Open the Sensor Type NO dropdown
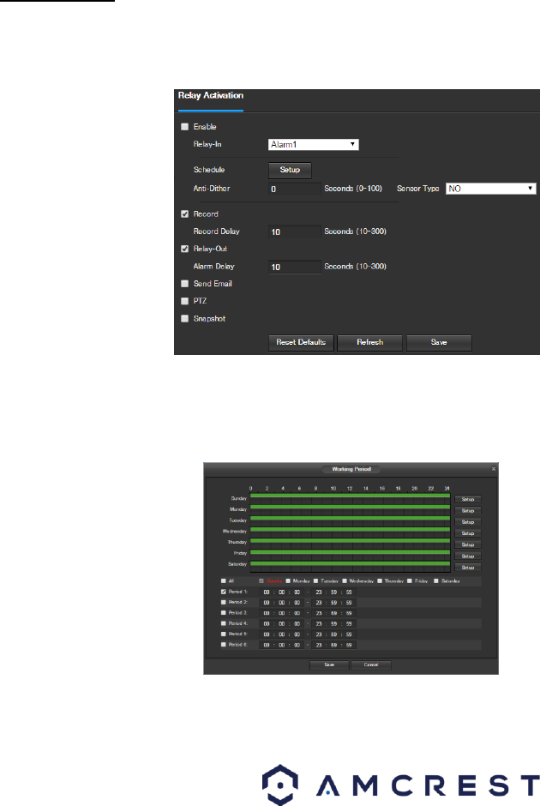The height and width of the screenshot is (806, 540). (490, 189)
